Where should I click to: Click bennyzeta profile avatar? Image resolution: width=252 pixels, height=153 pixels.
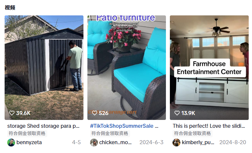click(11, 143)
